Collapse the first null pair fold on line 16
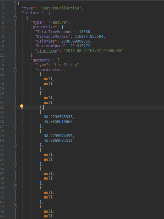Image resolution: width=164 pixels, height=219 pixels. click(16, 74)
